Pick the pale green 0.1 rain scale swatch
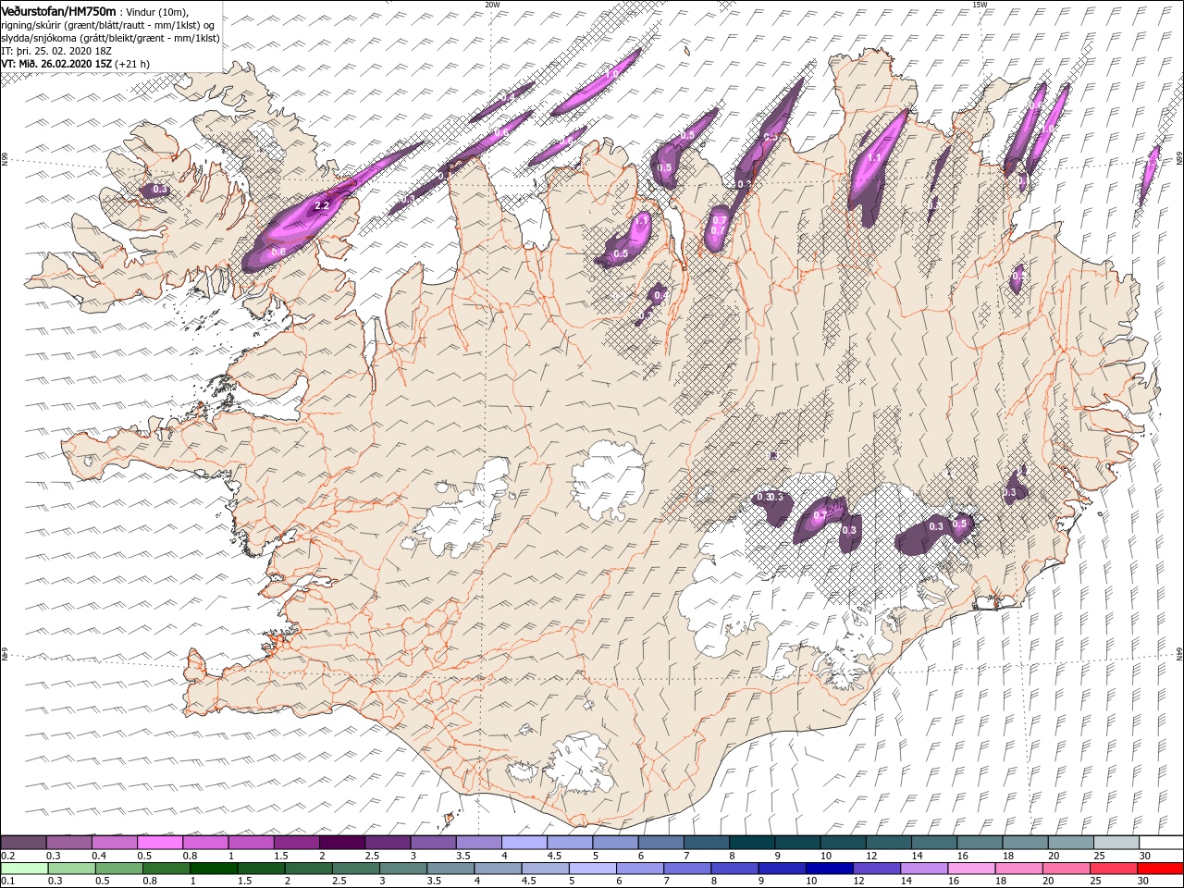 [x=23, y=869]
